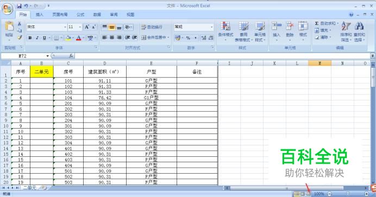The height and width of the screenshot is (197, 376).
Task: Apply the red font color
Action: pyautogui.click(x=78, y=38)
